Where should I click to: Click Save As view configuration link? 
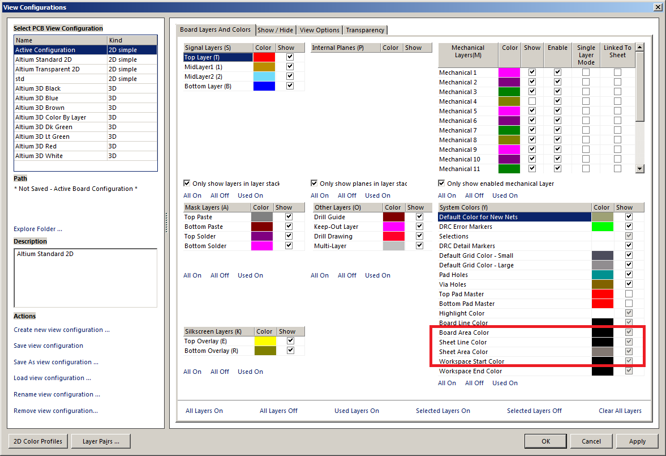[x=56, y=362]
